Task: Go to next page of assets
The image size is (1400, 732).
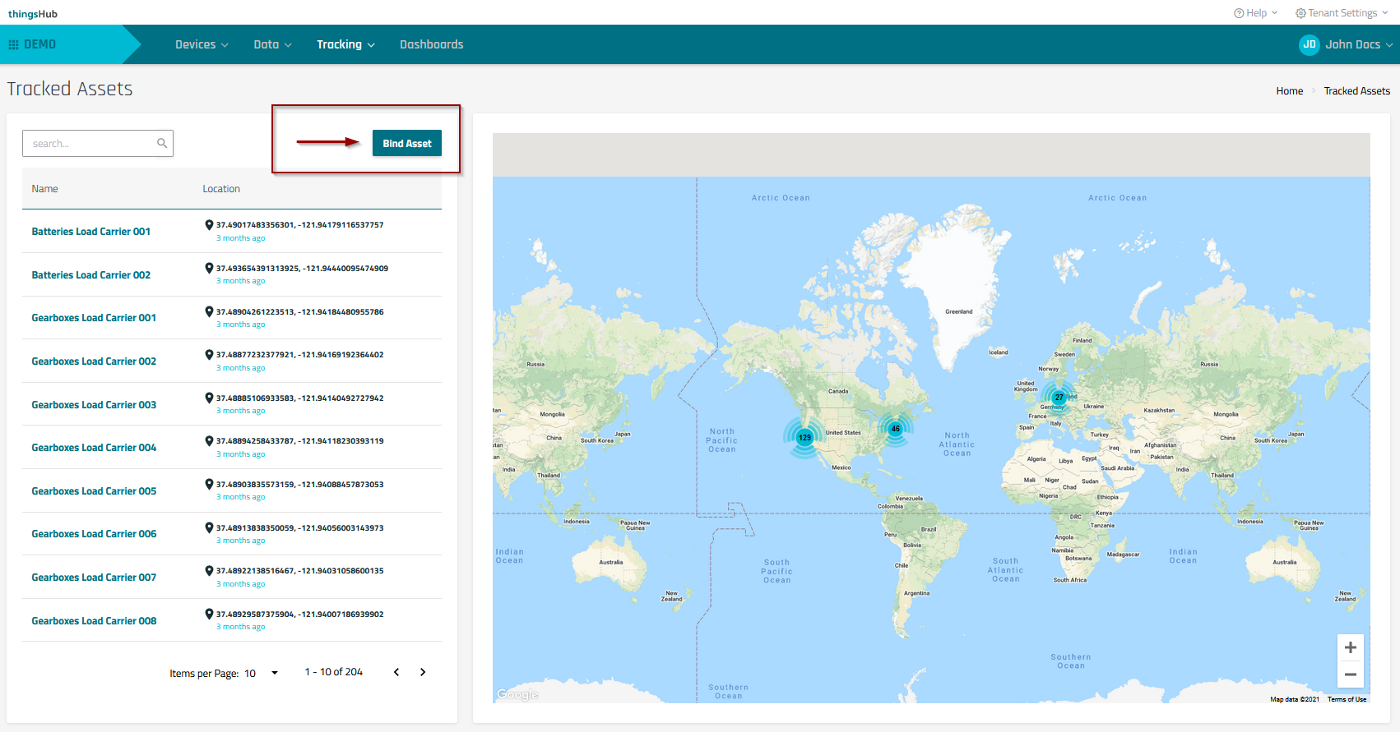Action: coord(423,672)
